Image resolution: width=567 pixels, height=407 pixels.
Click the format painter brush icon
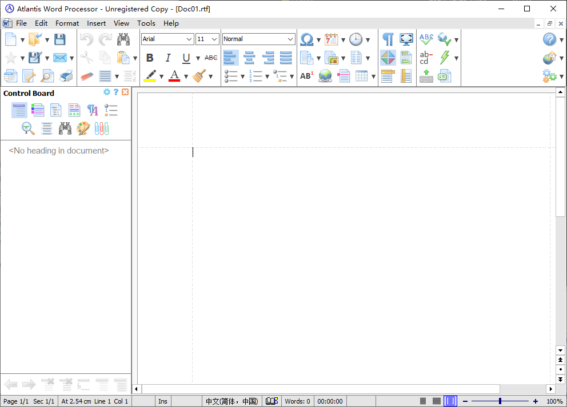point(199,76)
